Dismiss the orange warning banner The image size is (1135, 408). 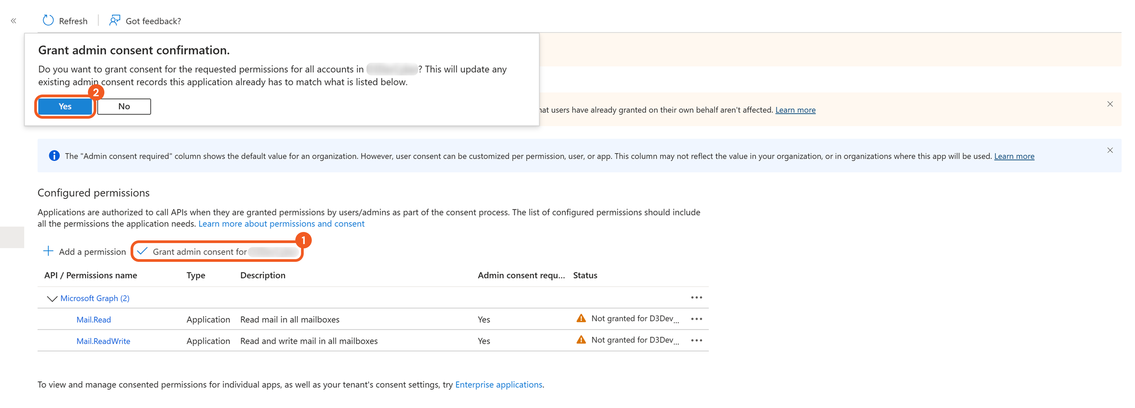[1110, 104]
